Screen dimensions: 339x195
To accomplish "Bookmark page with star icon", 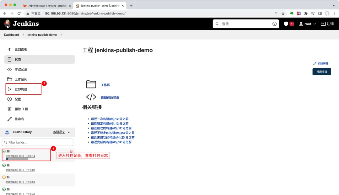I will point(283,13).
